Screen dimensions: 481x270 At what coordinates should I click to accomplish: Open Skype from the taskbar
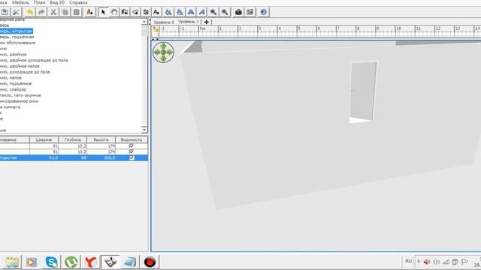52,262
